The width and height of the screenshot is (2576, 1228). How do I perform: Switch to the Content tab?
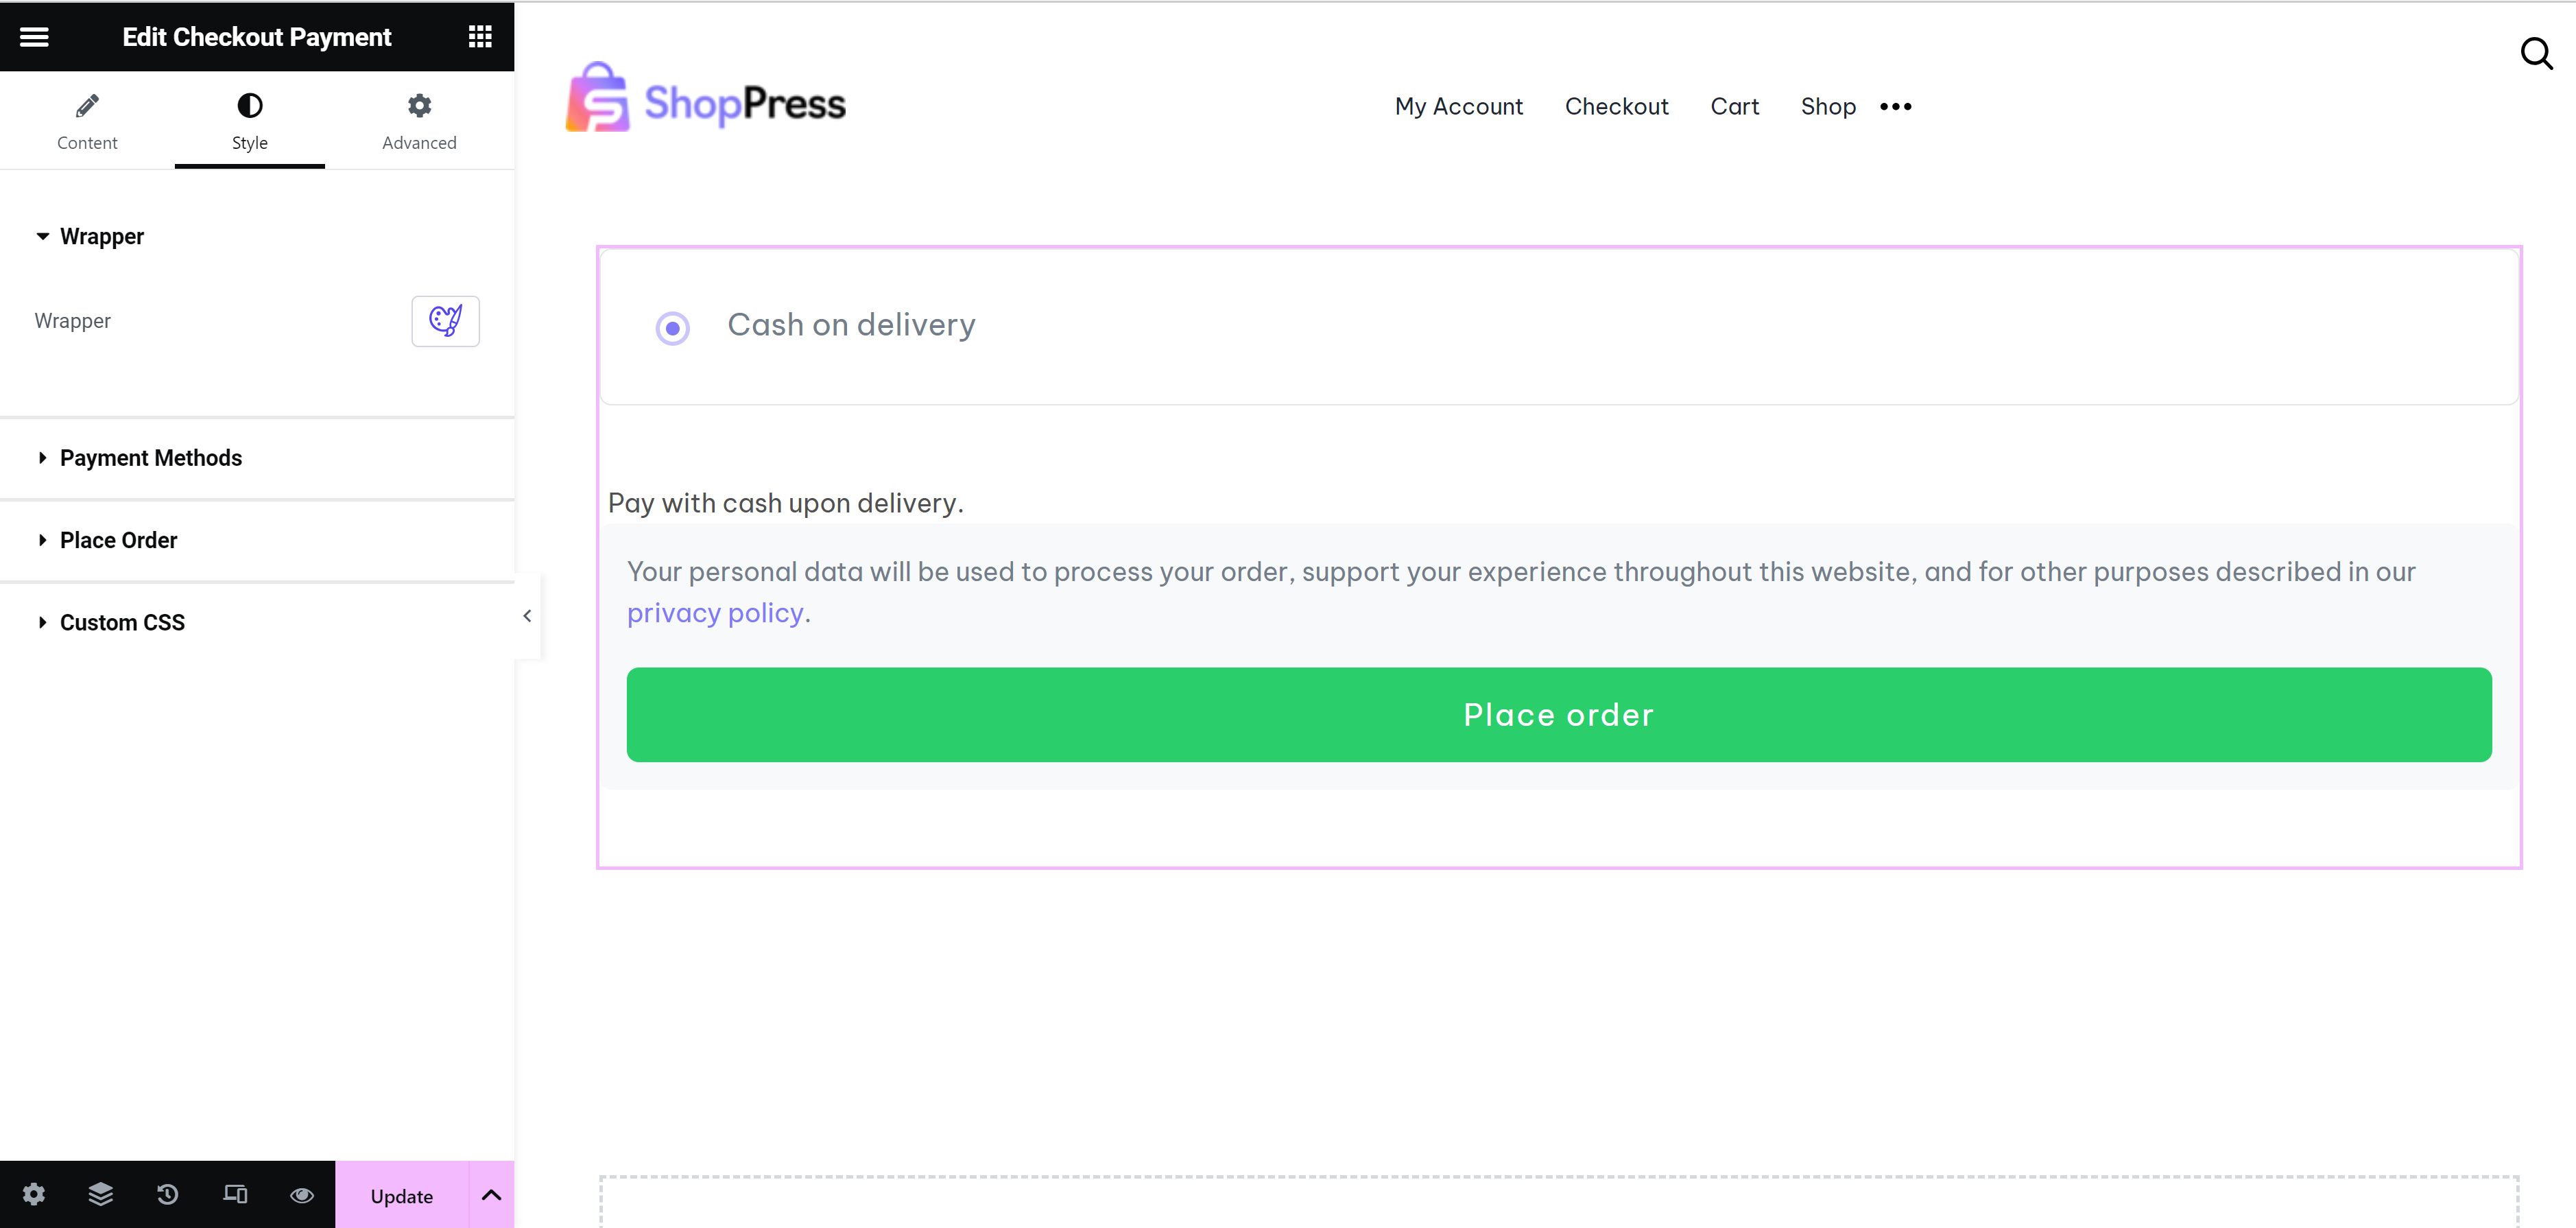pos(87,121)
